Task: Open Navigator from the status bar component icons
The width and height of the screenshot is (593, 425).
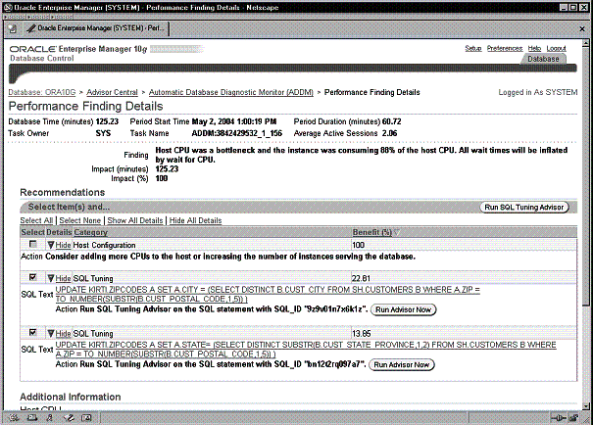Action: pos(15,418)
